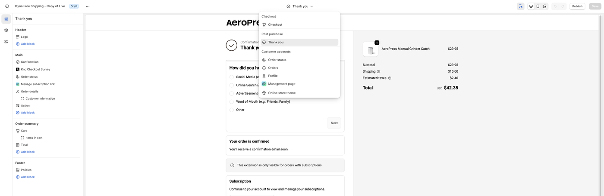Screen dimensions: 604x196
Task: Open the three-dot more actions menu
Action: click(88, 6)
